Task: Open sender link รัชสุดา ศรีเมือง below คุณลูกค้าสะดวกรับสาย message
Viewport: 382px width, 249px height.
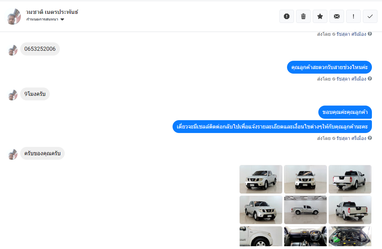Action: pyautogui.click(x=351, y=79)
